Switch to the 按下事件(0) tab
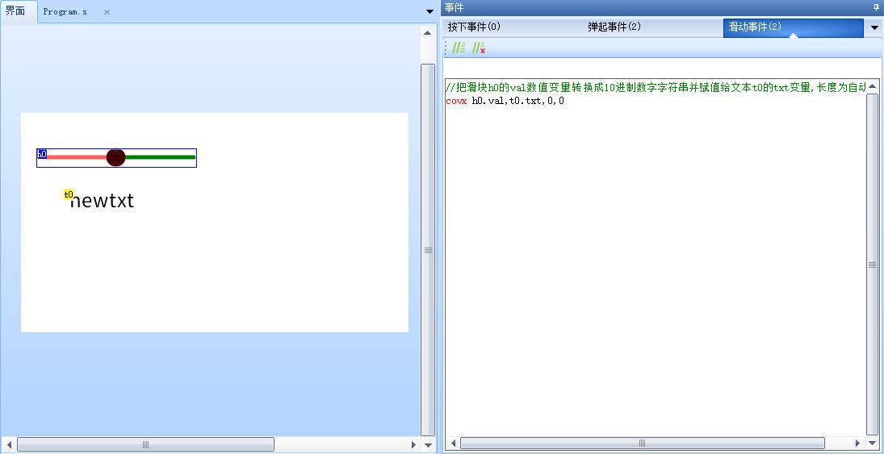Image resolution: width=884 pixels, height=454 pixels. (475, 27)
